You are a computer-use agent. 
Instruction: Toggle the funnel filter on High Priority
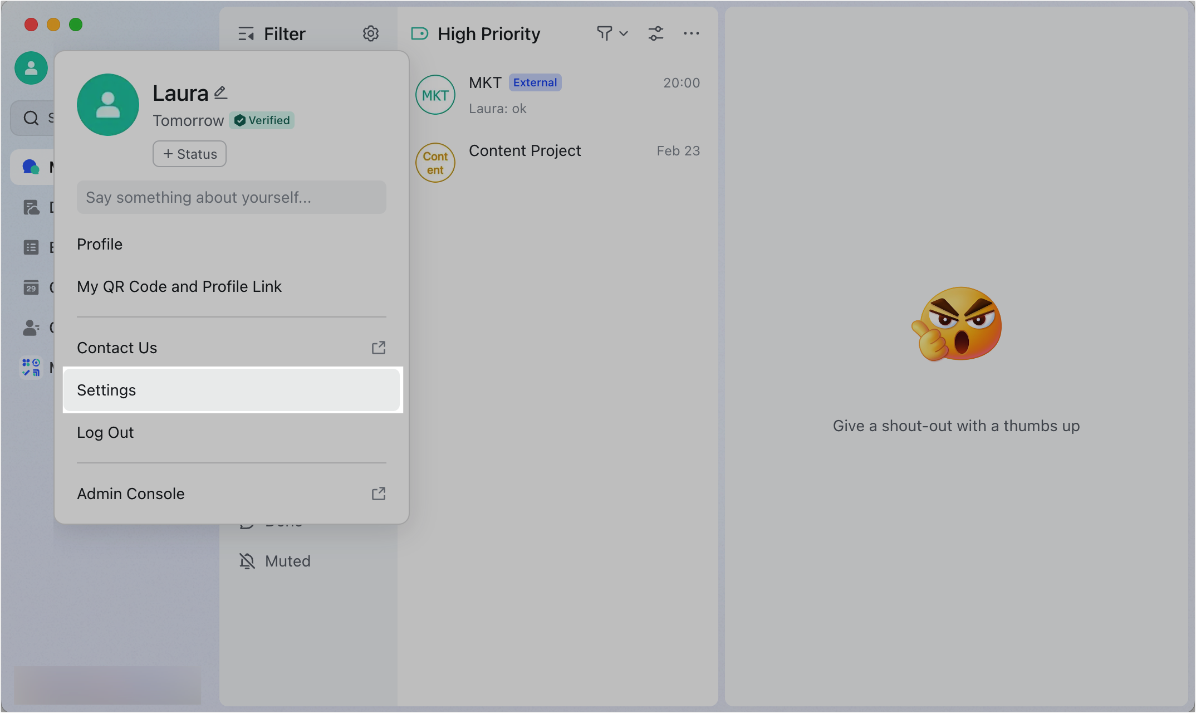[x=604, y=33]
